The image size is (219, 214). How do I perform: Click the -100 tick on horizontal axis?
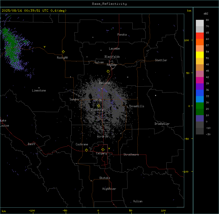pyautogui.click(x=32, y=210)
